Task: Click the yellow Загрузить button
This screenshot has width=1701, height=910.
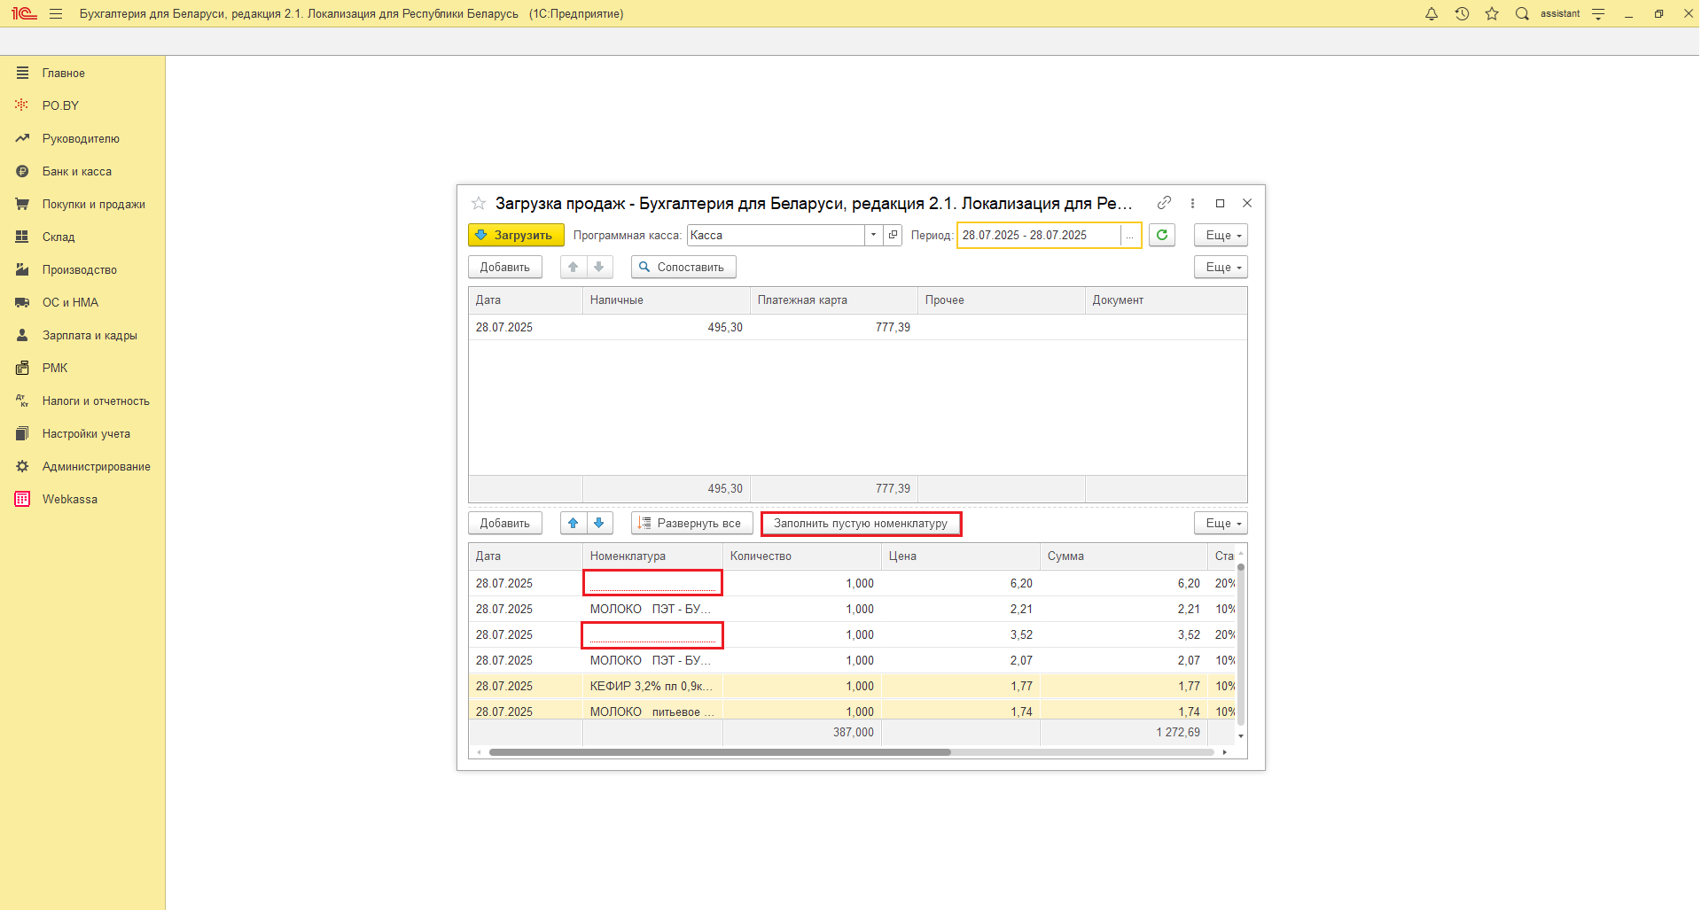Action: point(516,235)
